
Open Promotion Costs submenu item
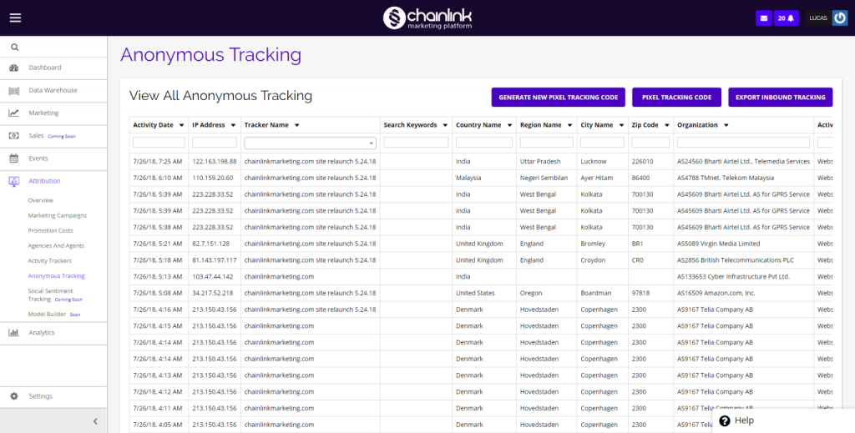50,231
